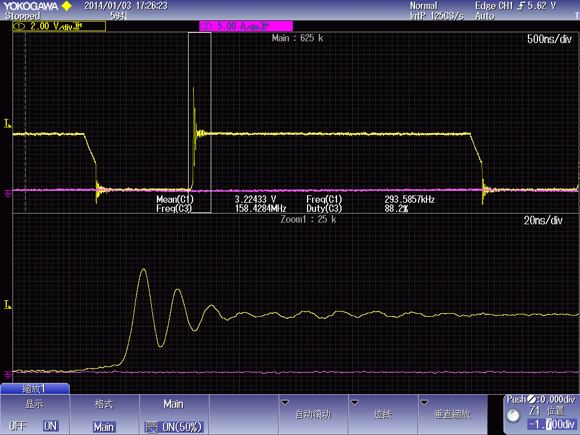This screenshot has height=435, width=580.
Task: Click the rising edge trigger slope icon
Action: [521, 6]
